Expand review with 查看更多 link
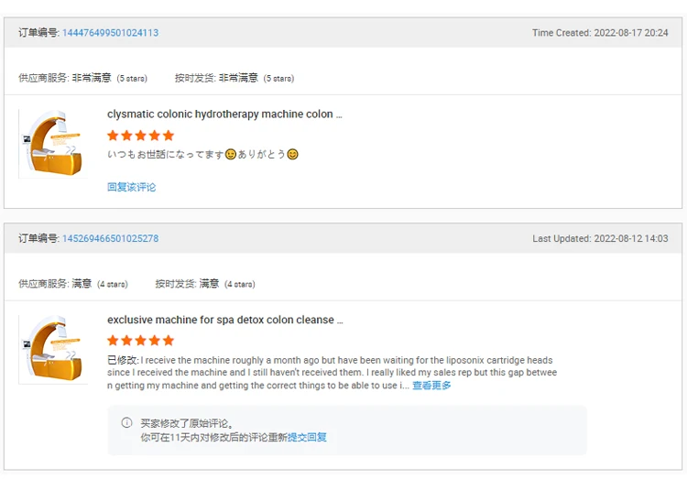This screenshot has height=479, width=687. 431,386
